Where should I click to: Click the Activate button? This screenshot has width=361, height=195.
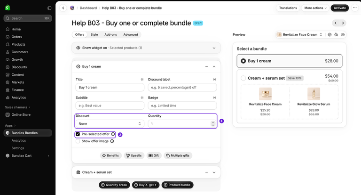[339, 8]
